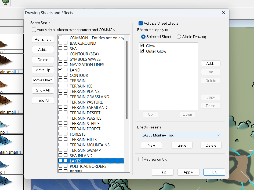The width and height of the screenshot is (254, 190).
Task: Click Apply to apply sheet effects
Action: tap(188, 172)
